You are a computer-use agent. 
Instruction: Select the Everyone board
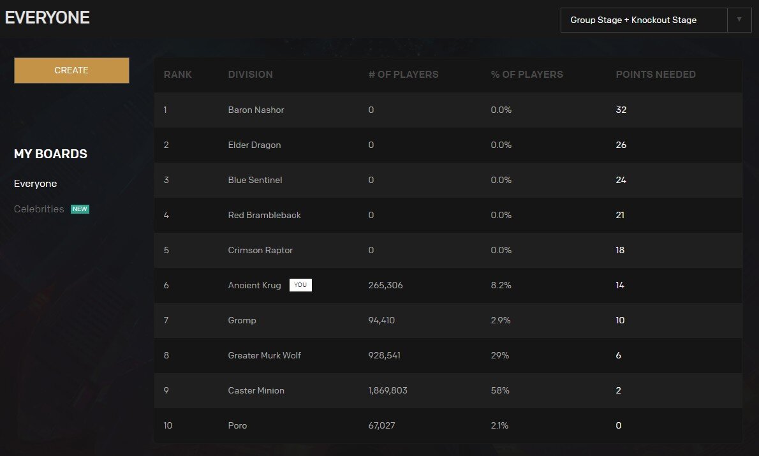pyautogui.click(x=36, y=184)
